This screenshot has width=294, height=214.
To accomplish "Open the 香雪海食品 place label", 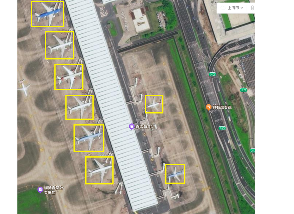I will point(145,127).
